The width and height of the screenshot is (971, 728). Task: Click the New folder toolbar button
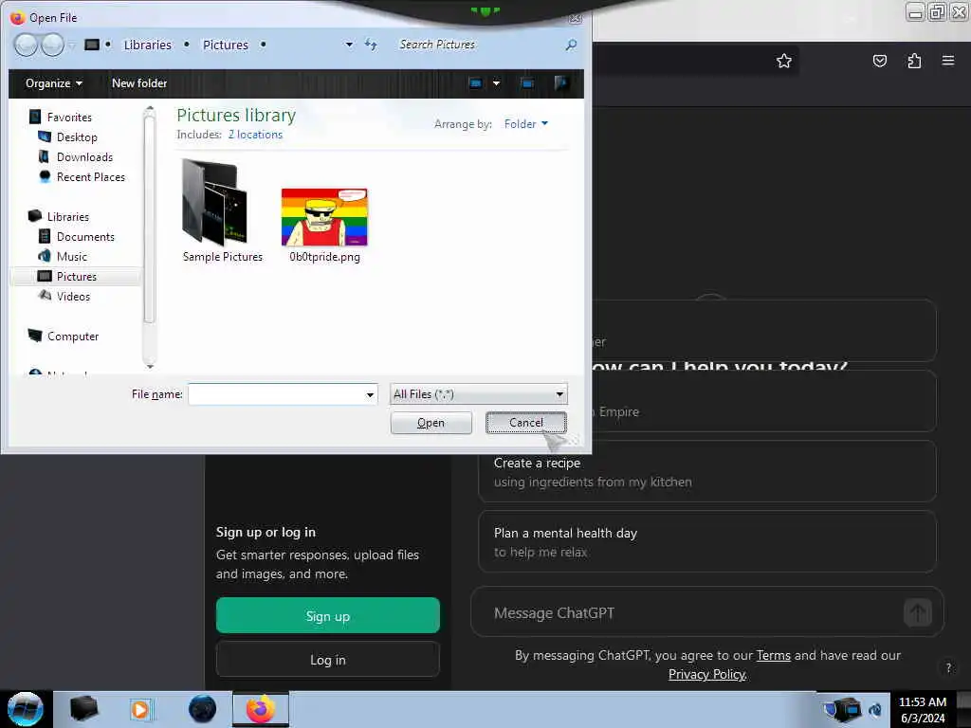(x=139, y=83)
